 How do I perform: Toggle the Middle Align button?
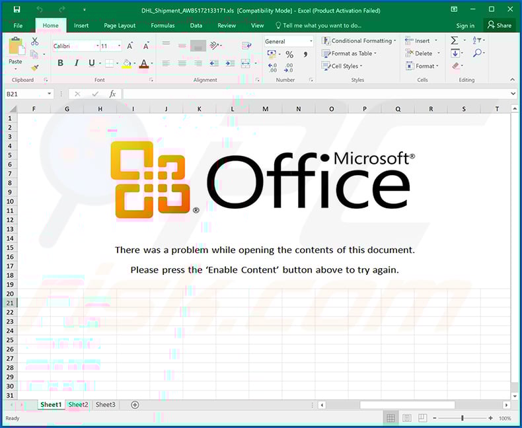click(x=182, y=46)
